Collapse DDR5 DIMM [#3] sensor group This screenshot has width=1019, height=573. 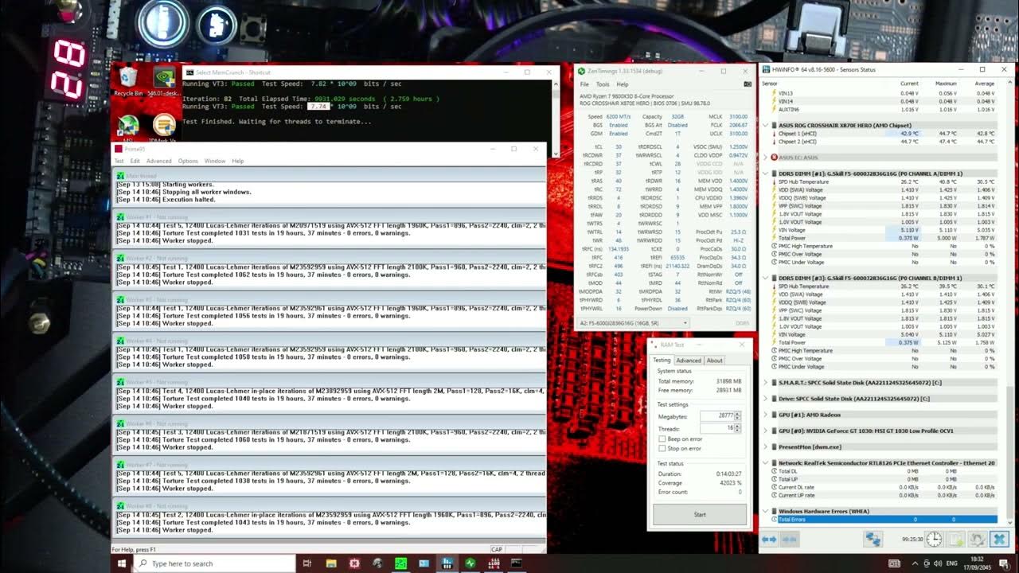point(766,278)
